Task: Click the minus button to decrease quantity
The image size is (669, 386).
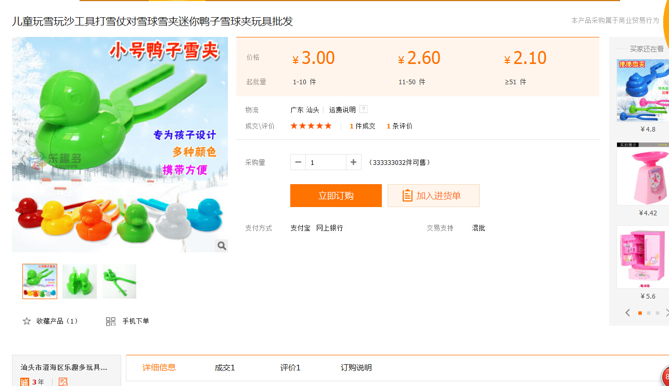Action: (x=298, y=162)
